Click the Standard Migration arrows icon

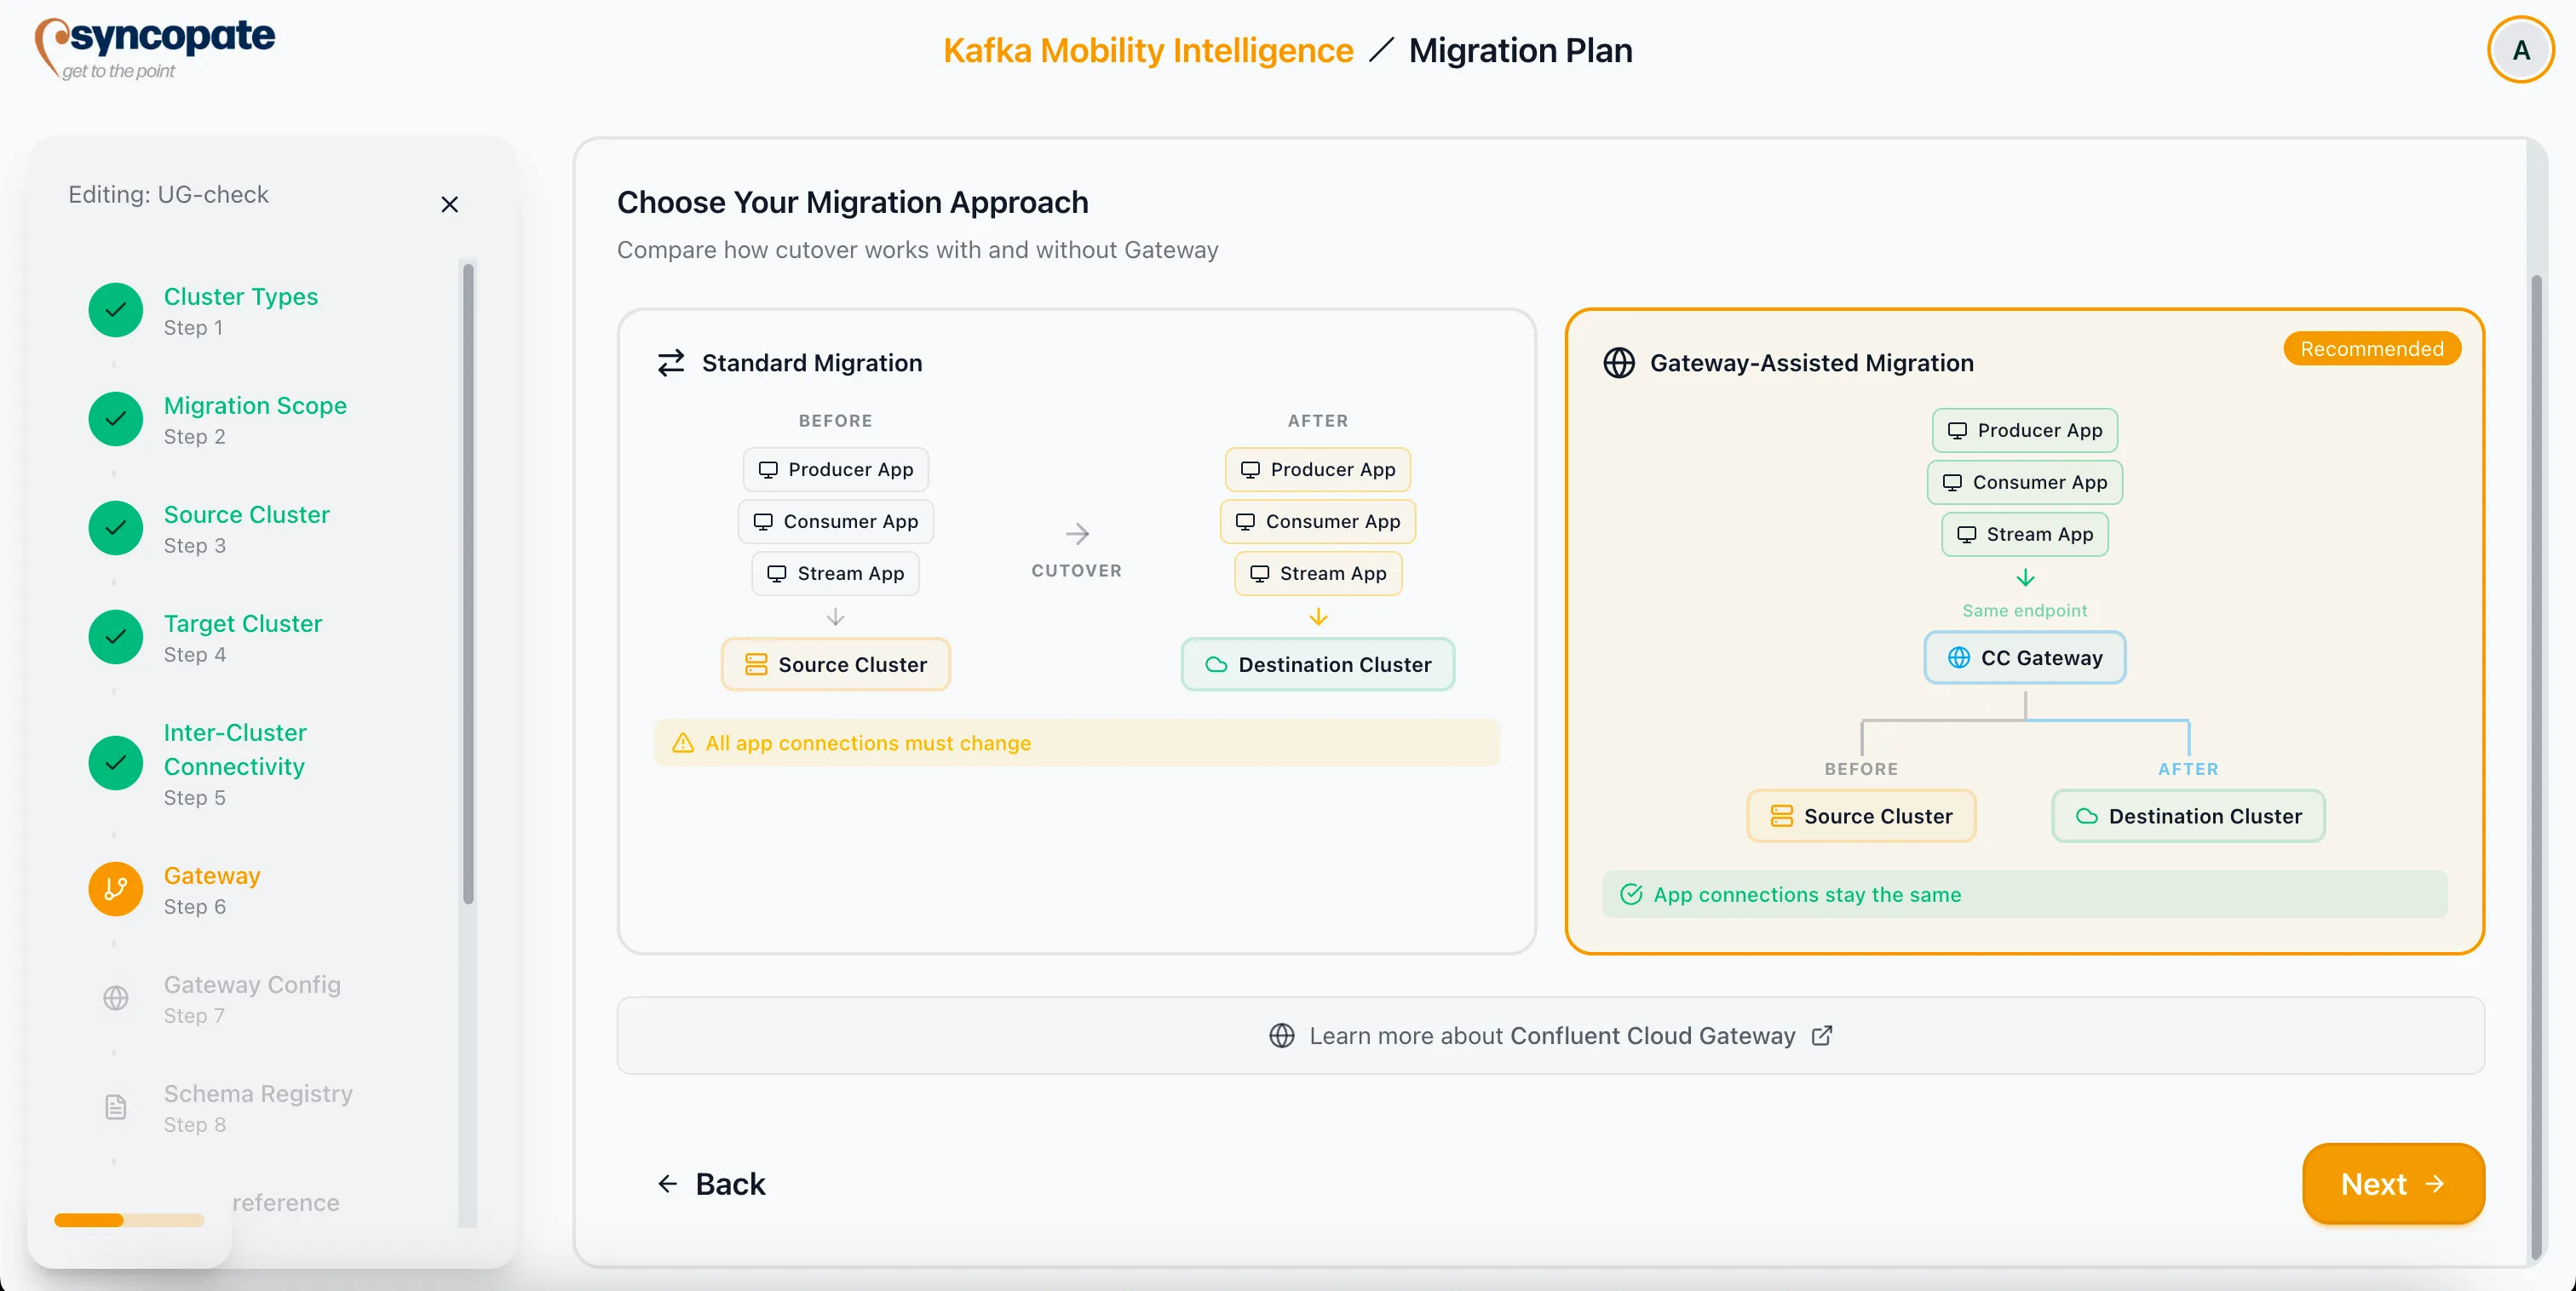tap(671, 362)
